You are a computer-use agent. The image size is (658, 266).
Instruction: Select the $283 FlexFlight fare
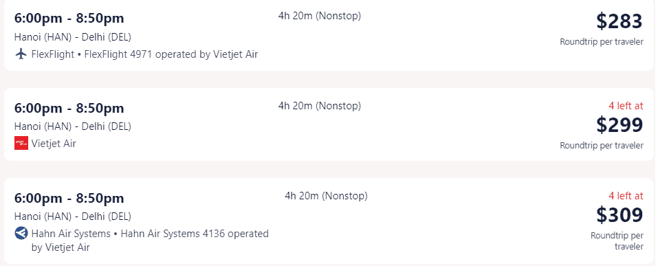click(619, 21)
